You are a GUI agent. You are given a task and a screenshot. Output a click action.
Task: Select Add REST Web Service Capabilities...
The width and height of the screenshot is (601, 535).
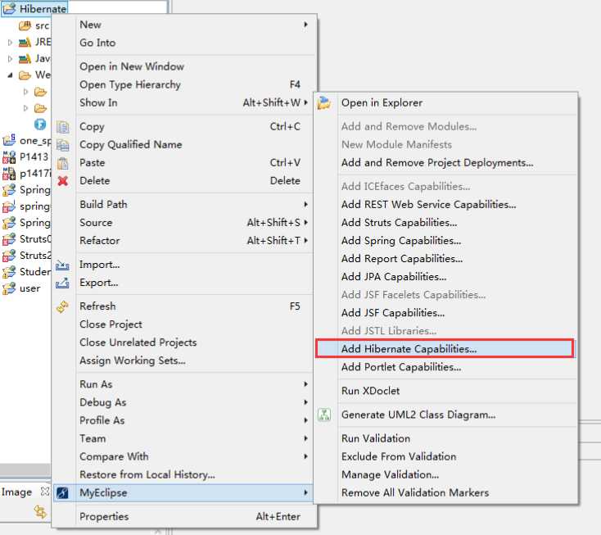445,204
